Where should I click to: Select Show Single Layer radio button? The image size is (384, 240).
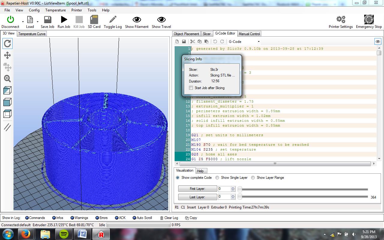tap(217, 178)
